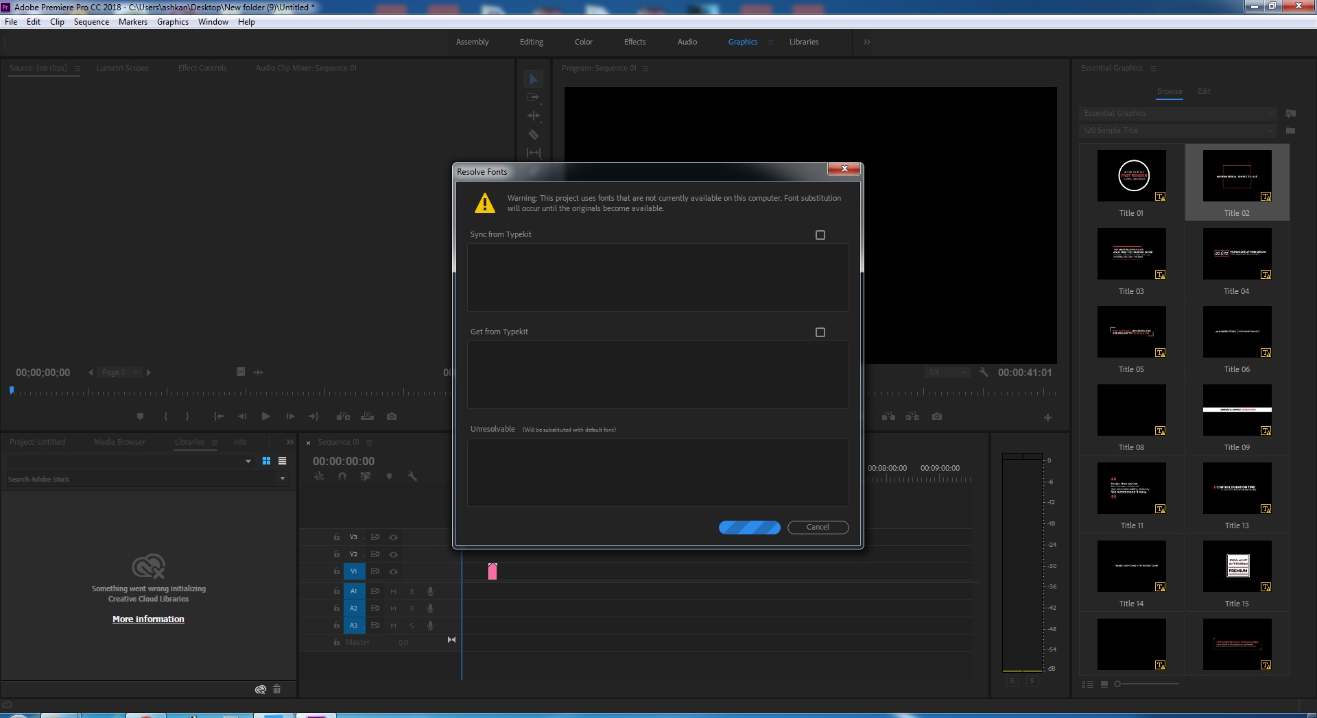Viewport: 1317px width, 718px height.
Task: Cancel the Resolve Fonts dialog
Action: click(x=818, y=527)
